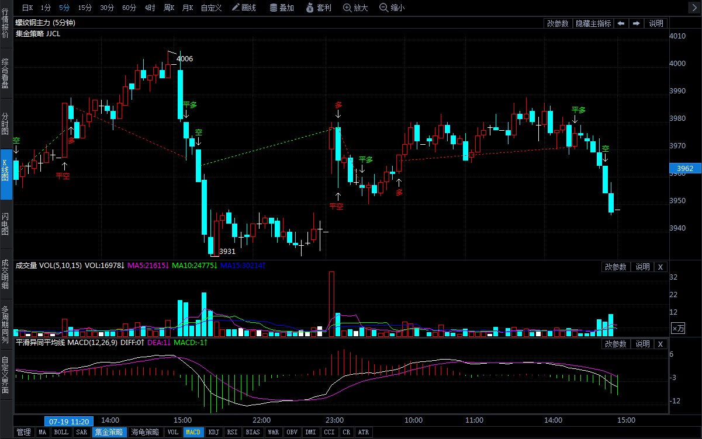Open 说明 in volume panel
This screenshot has height=439, width=702.
pyautogui.click(x=642, y=267)
